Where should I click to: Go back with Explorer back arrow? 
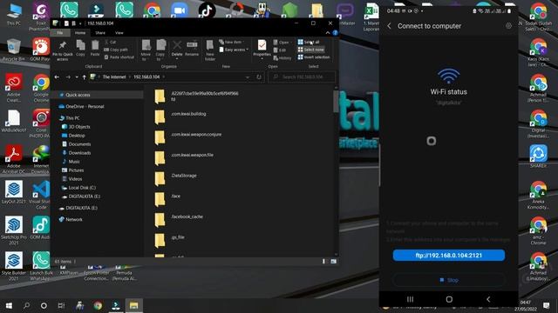[57, 77]
